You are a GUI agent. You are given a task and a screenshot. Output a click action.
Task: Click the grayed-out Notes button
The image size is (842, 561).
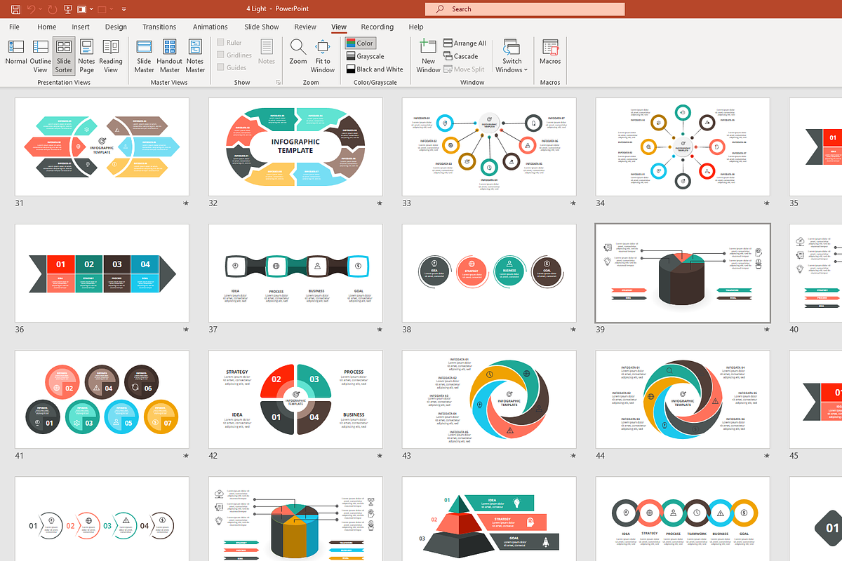coord(267,53)
